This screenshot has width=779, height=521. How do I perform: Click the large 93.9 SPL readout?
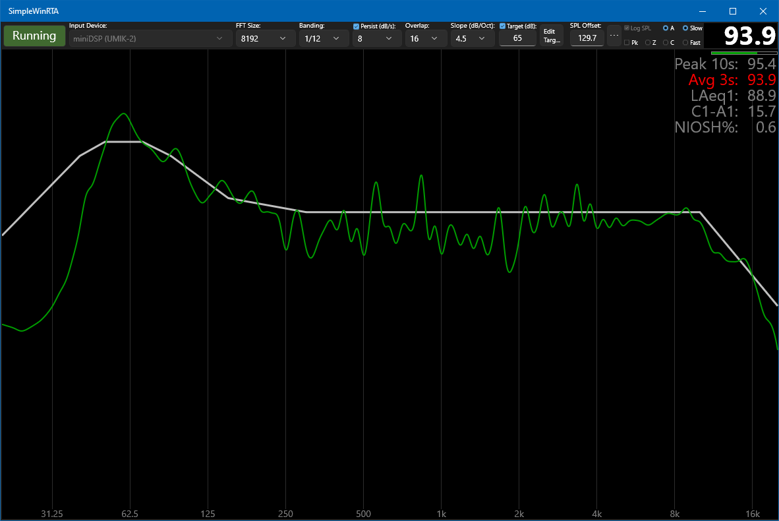(749, 36)
